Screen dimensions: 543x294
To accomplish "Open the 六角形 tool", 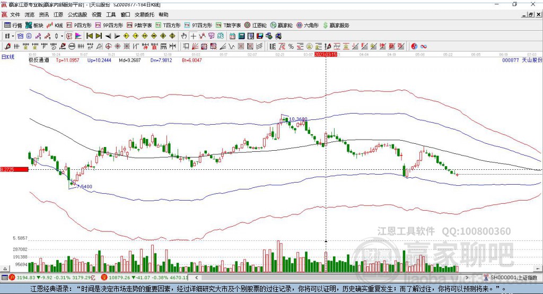I will click(x=308, y=25).
